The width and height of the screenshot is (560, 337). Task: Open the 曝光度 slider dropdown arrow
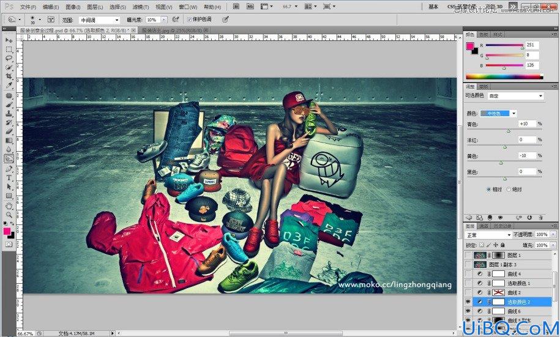pyautogui.click(x=164, y=20)
